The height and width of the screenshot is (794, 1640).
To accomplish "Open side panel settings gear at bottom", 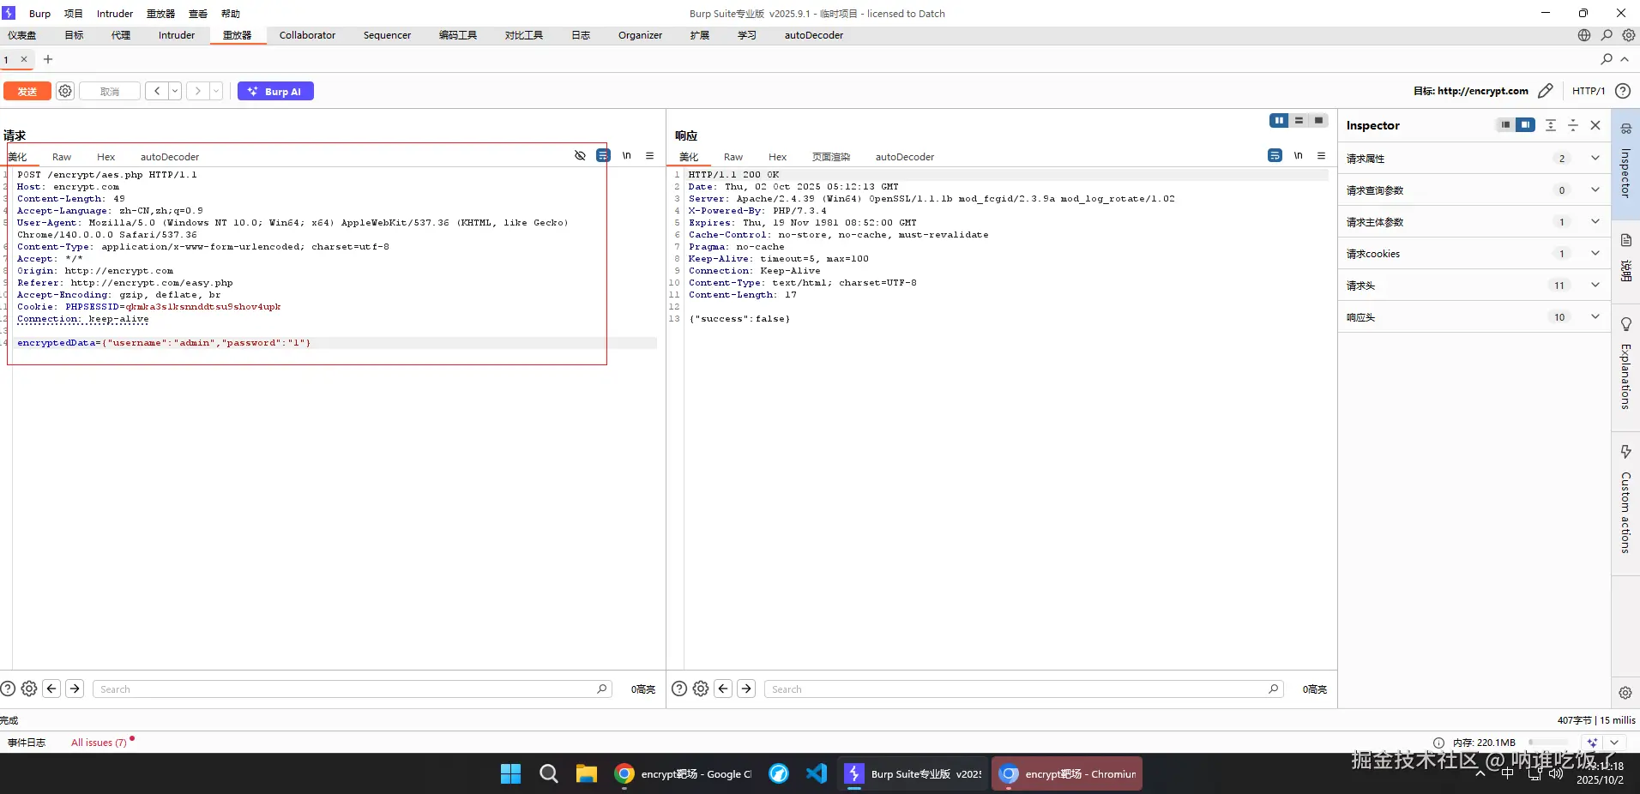I will tap(1625, 693).
